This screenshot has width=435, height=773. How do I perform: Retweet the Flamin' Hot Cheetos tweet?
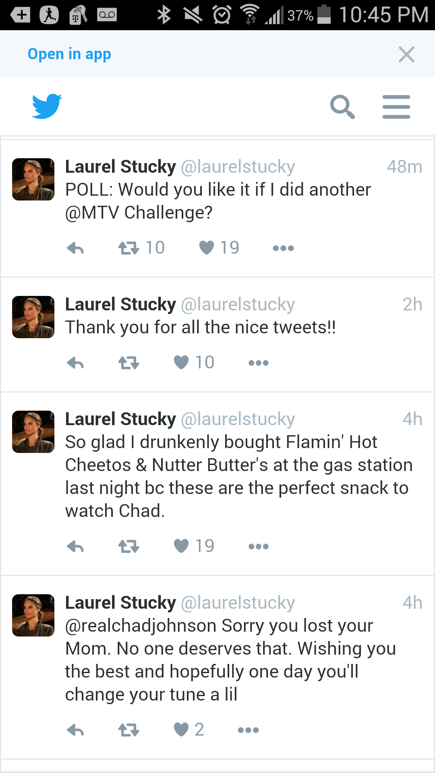pos(128,546)
